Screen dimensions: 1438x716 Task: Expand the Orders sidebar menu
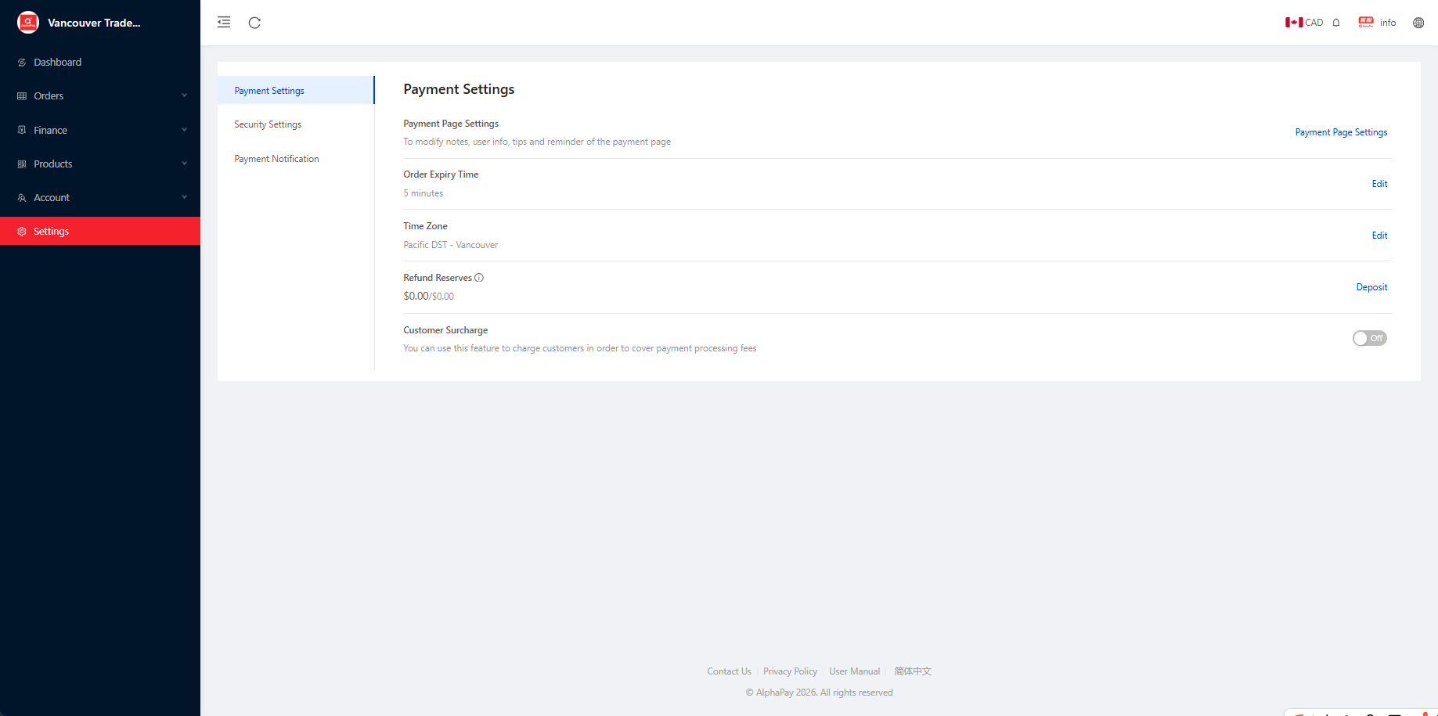(100, 96)
